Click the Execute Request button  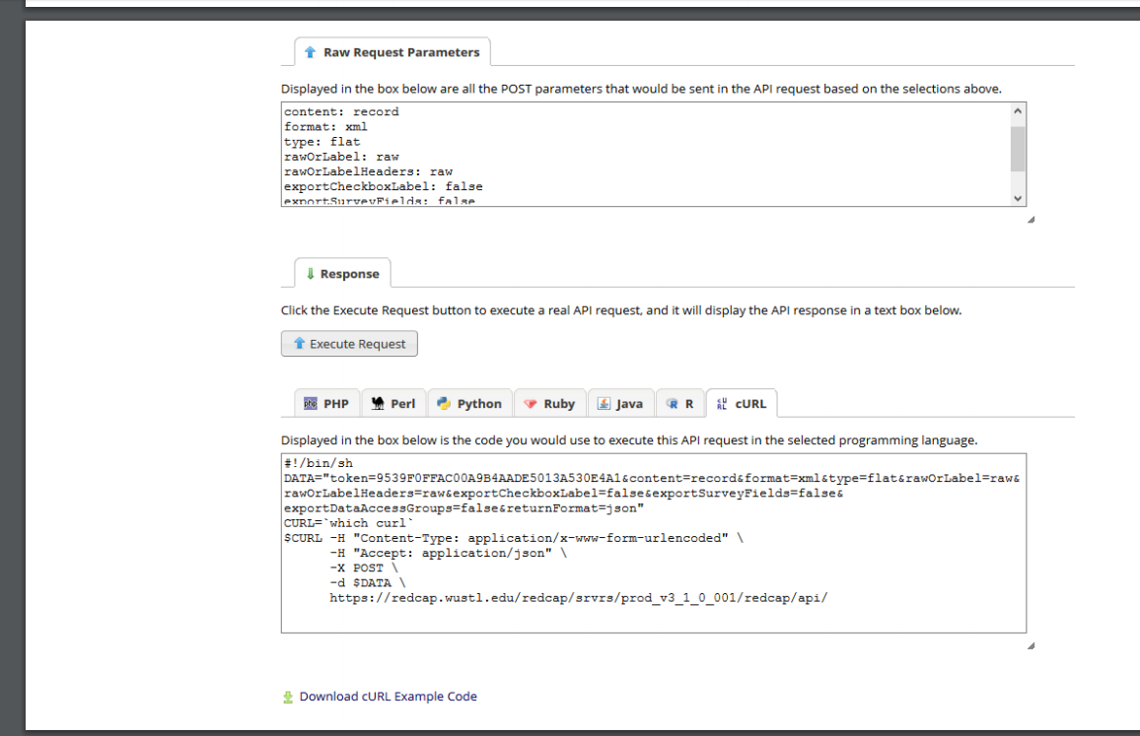pos(349,343)
